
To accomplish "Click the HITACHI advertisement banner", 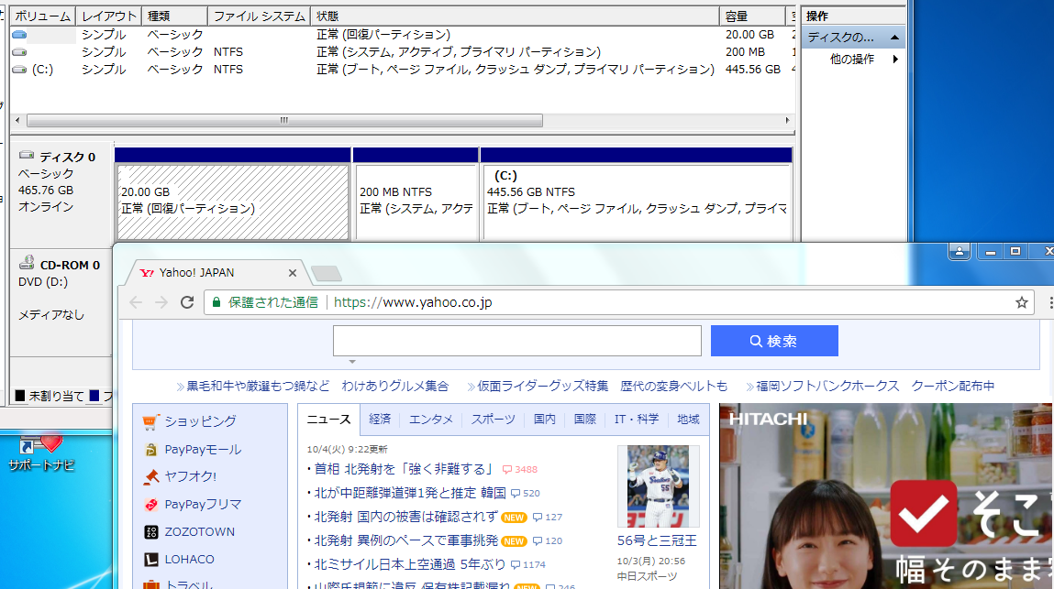I will click(886, 496).
